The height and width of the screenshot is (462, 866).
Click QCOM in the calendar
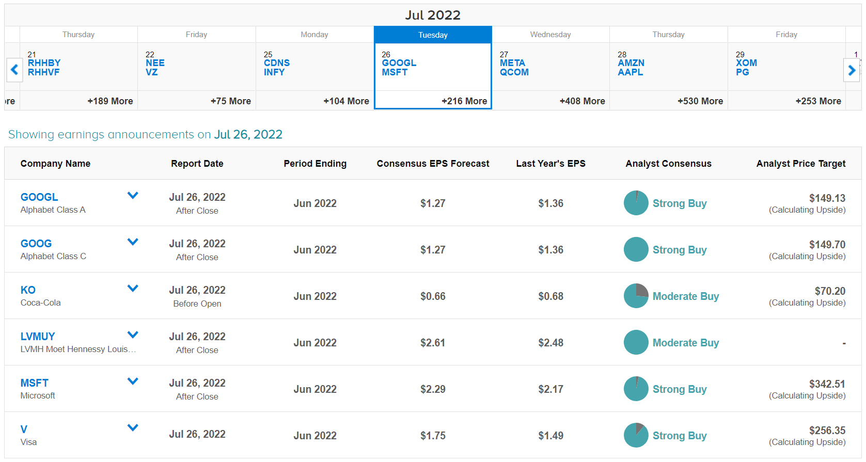tap(514, 72)
